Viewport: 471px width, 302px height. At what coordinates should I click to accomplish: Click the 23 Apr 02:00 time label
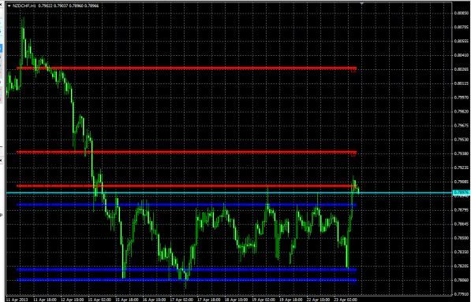pyautogui.click(x=346, y=300)
